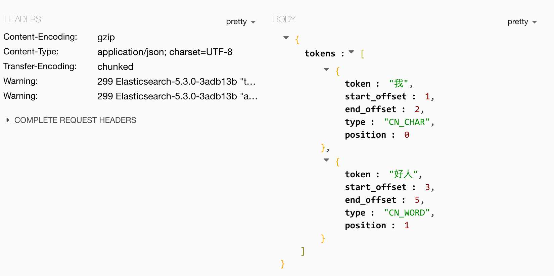Click the HEADERS section title
The width and height of the screenshot is (554, 276).
[x=23, y=19]
